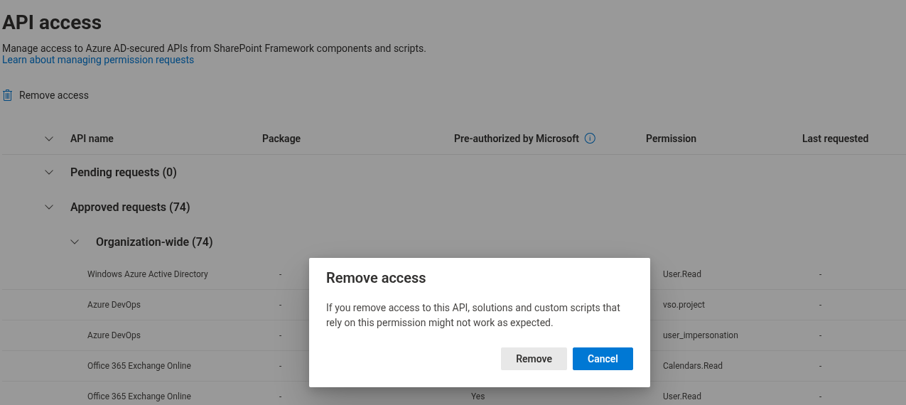
Task: Click Pre-authorized by Microsoft column header
Action: click(517, 139)
